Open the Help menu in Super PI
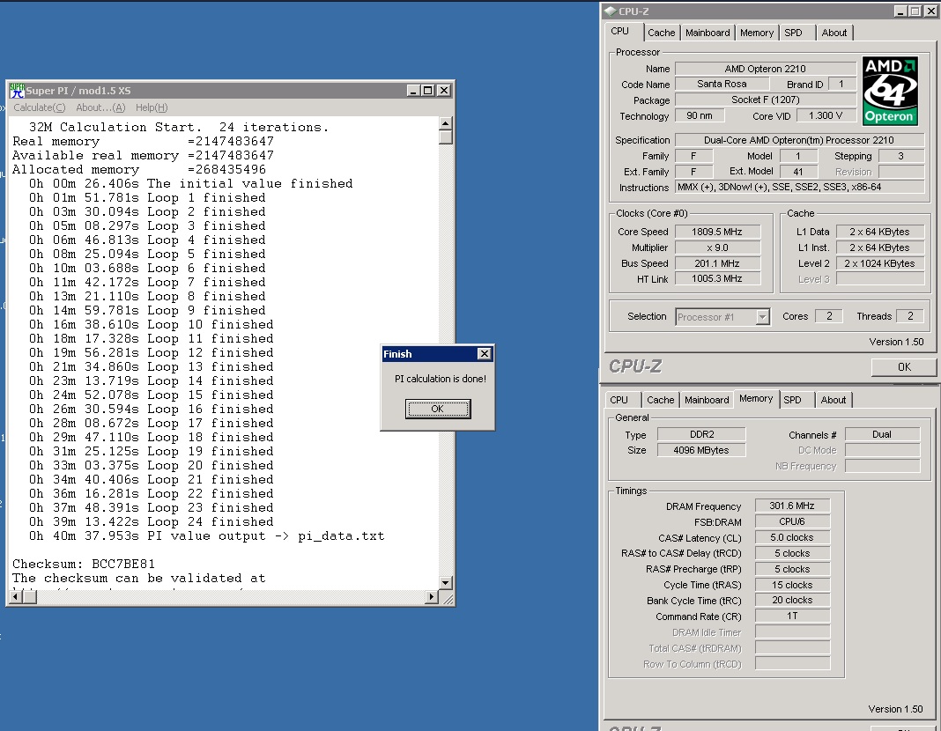941x731 pixels. (x=152, y=107)
